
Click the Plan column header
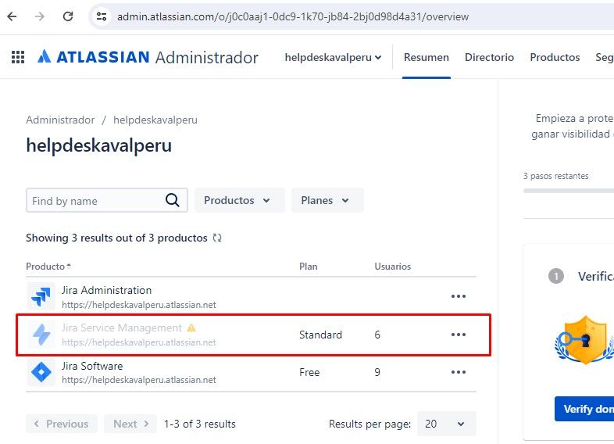click(309, 267)
